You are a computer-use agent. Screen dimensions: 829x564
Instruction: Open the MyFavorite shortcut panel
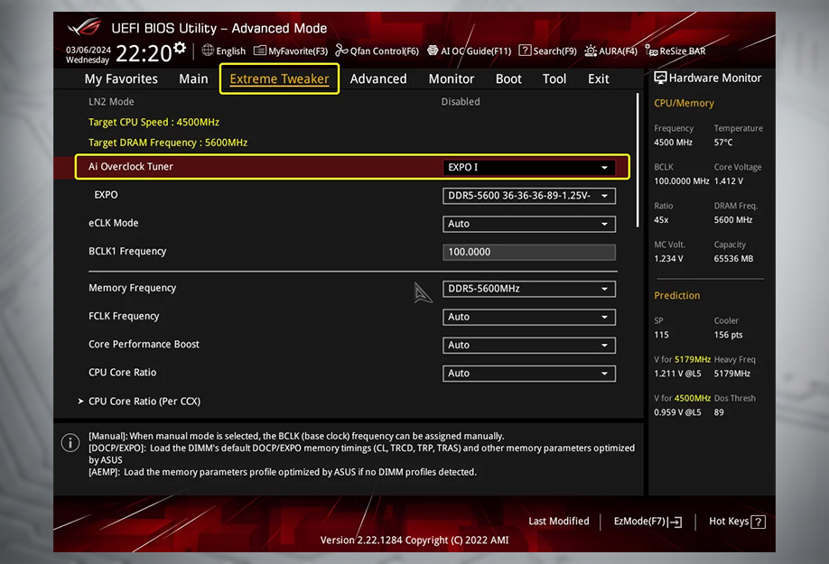tap(291, 51)
